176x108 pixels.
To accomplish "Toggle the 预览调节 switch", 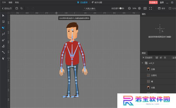I will coord(121,8).
